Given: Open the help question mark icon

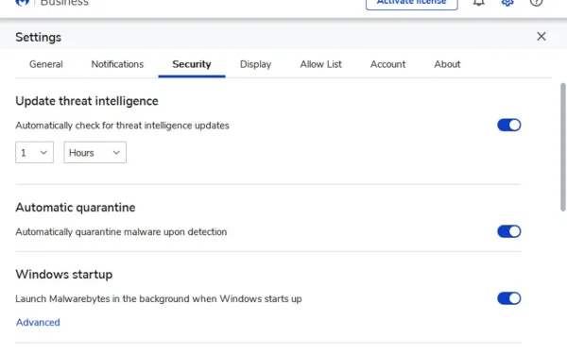Looking at the screenshot, I should pos(536,3).
